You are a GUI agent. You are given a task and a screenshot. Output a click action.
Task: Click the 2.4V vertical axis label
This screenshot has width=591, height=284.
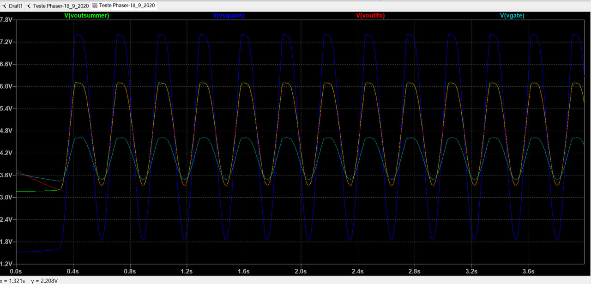[6, 219]
